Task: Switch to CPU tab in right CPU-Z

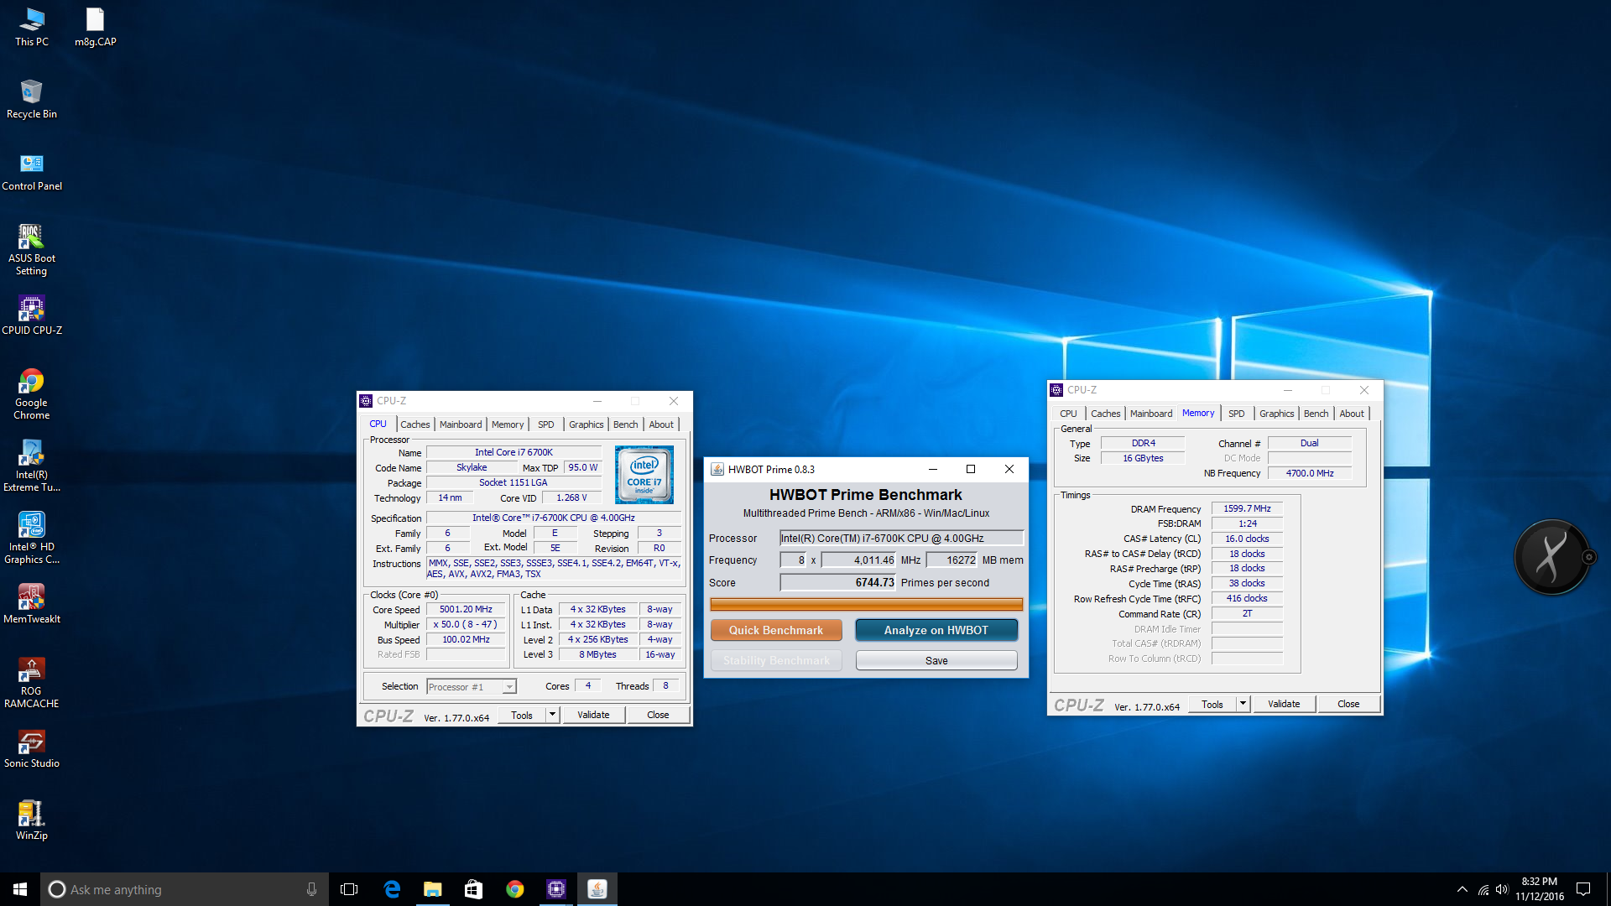Action: point(1068,414)
